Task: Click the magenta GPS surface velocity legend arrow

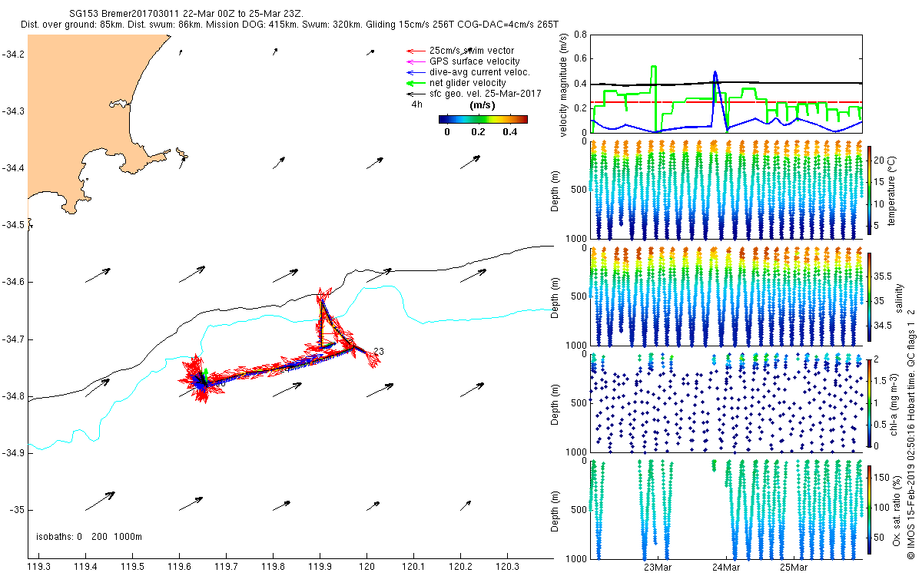Action: tap(415, 61)
